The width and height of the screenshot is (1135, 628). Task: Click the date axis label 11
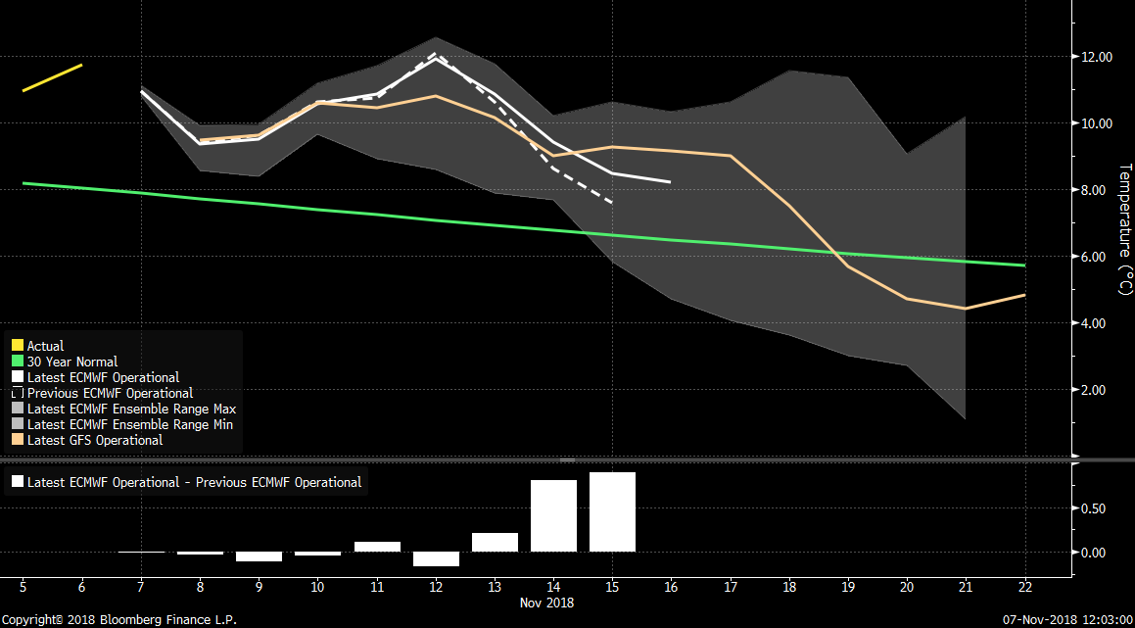[377, 588]
